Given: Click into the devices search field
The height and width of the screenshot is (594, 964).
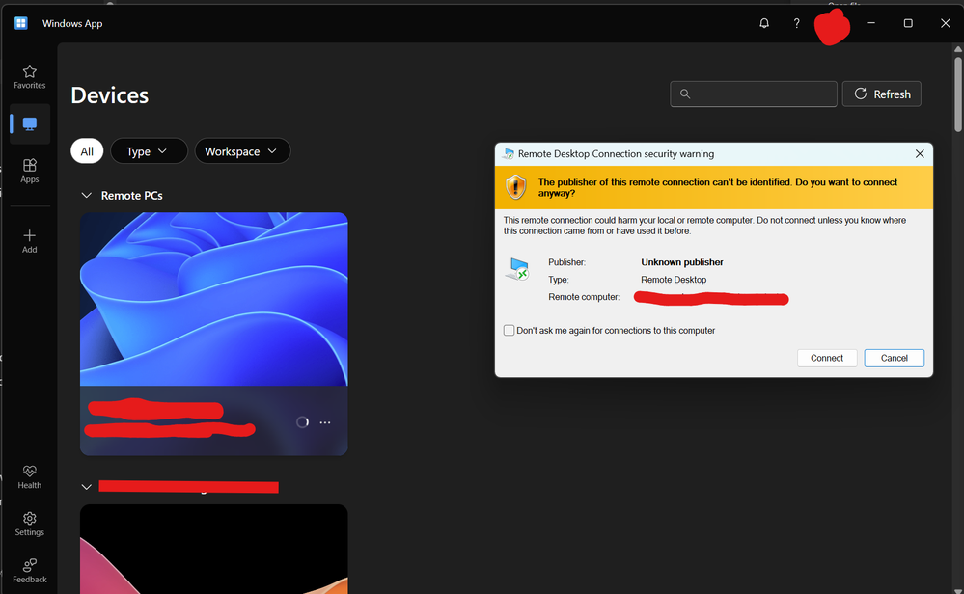Looking at the screenshot, I should tap(753, 94).
